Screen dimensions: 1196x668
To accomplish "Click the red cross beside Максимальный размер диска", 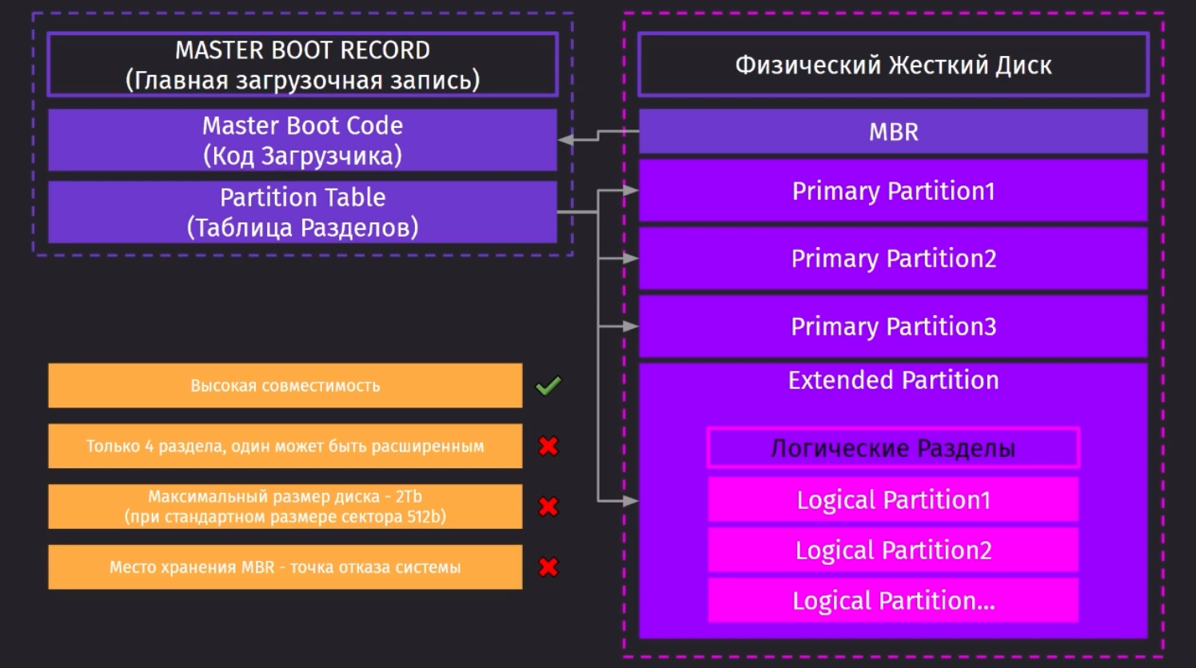I will click(548, 507).
